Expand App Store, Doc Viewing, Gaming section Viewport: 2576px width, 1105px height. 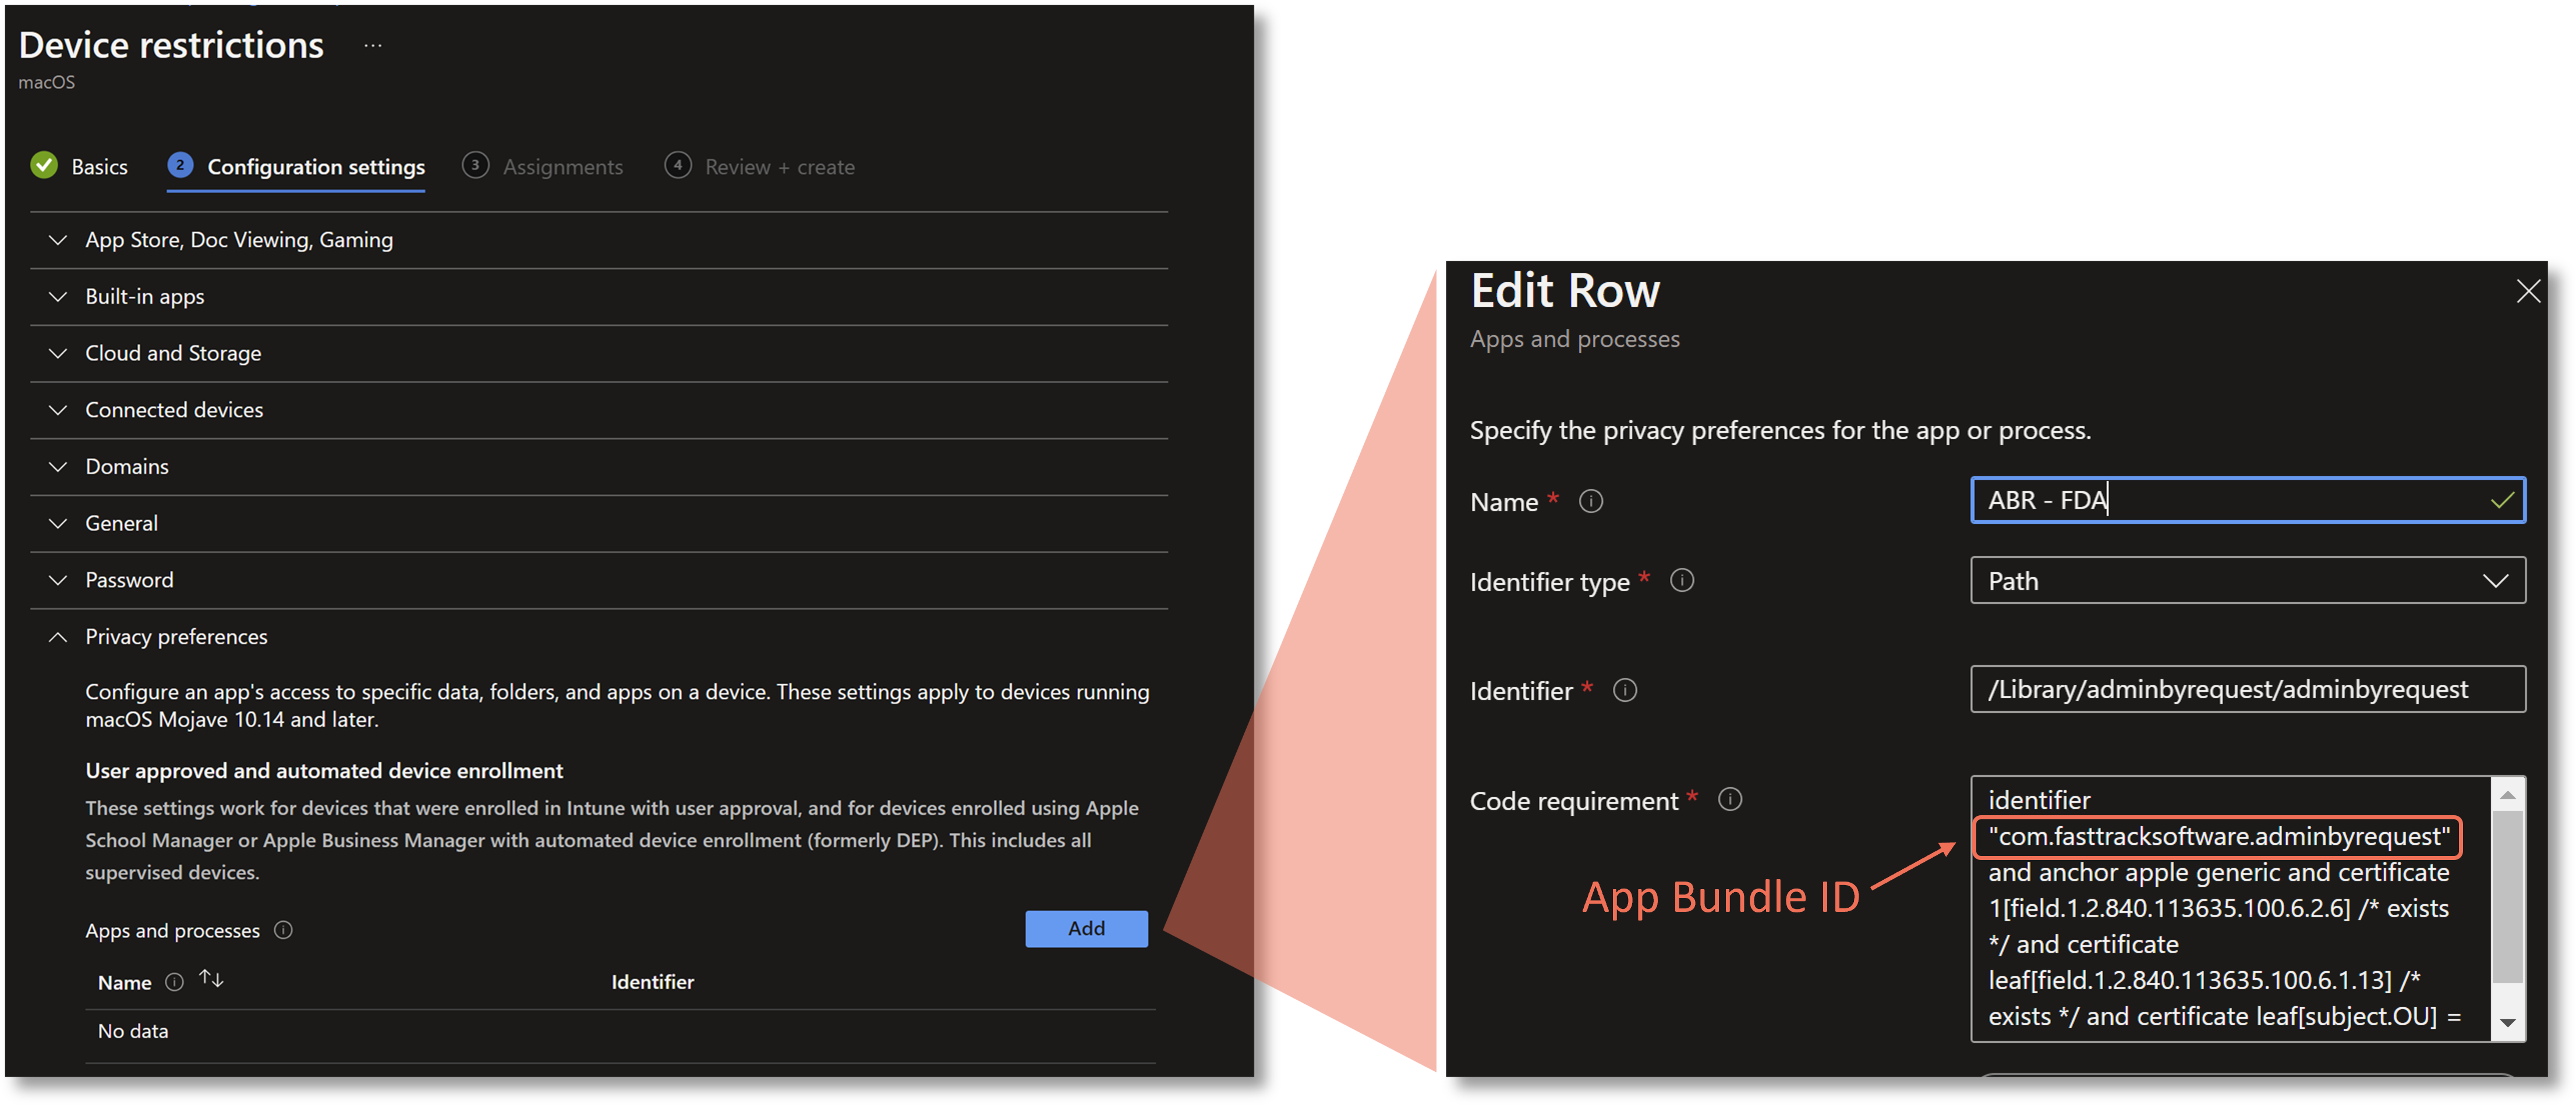(x=599, y=240)
